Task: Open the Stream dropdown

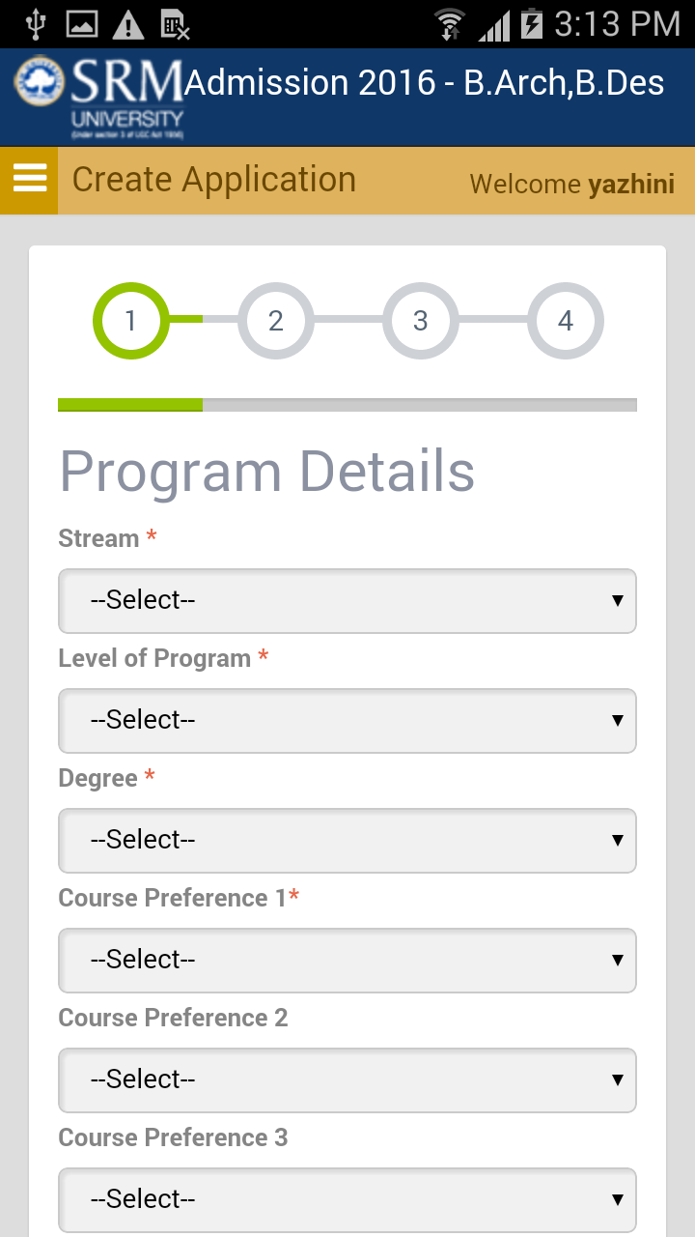Action: click(x=347, y=600)
